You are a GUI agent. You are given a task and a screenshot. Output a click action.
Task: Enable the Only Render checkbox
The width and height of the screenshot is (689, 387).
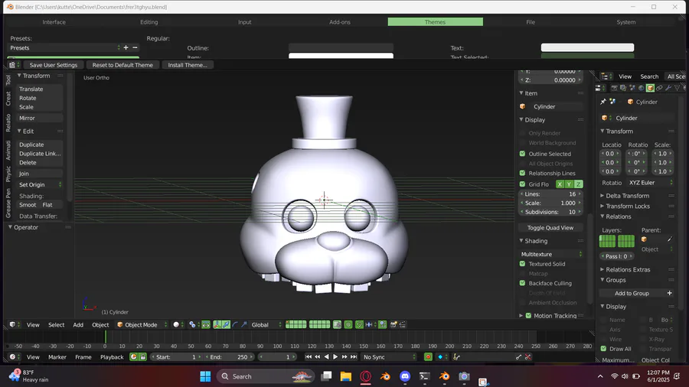522,133
